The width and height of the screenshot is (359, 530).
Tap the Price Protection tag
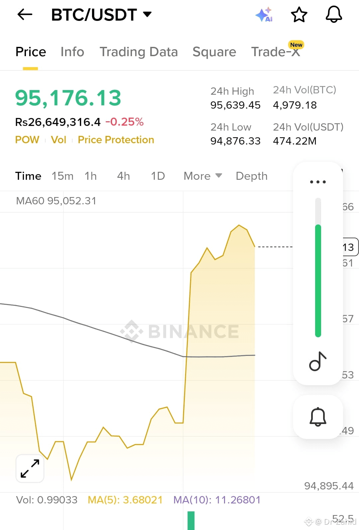(116, 140)
